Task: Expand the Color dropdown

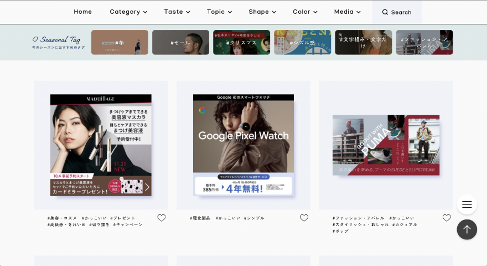Action: point(305,12)
